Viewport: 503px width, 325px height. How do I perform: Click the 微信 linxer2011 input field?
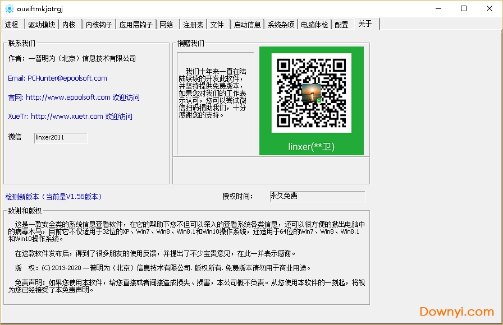60,138
